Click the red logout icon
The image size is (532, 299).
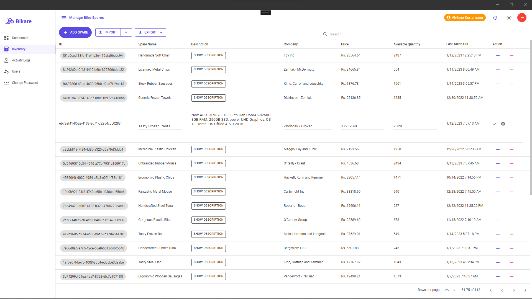[x=522, y=18]
